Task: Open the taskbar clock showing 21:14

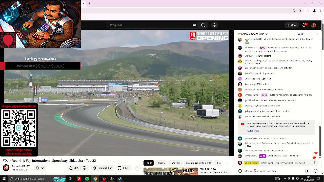Action: [x=309, y=179]
